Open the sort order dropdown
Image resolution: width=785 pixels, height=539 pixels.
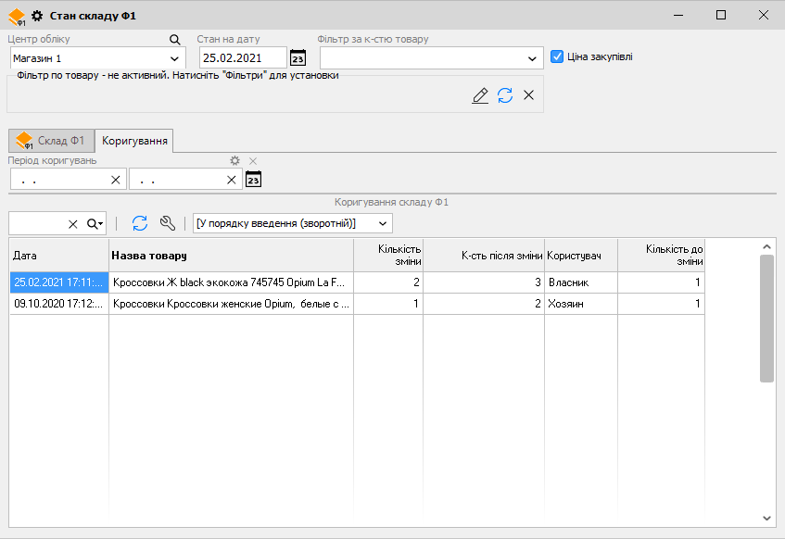pos(384,223)
